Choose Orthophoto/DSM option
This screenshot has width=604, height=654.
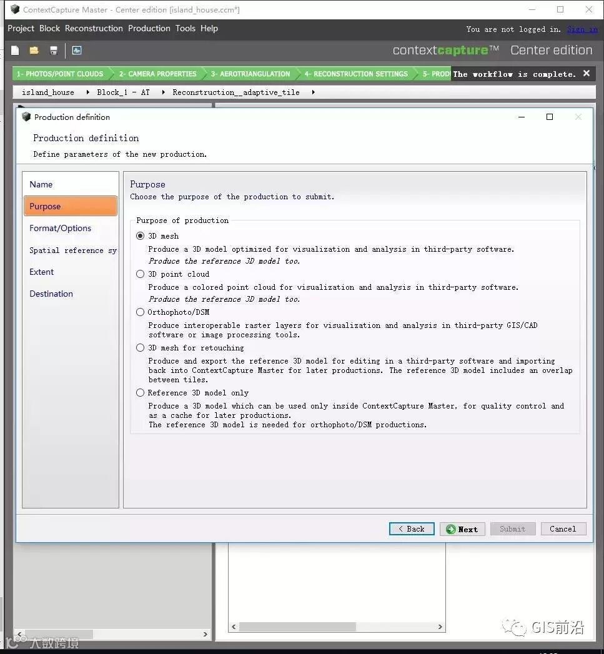(x=140, y=312)
